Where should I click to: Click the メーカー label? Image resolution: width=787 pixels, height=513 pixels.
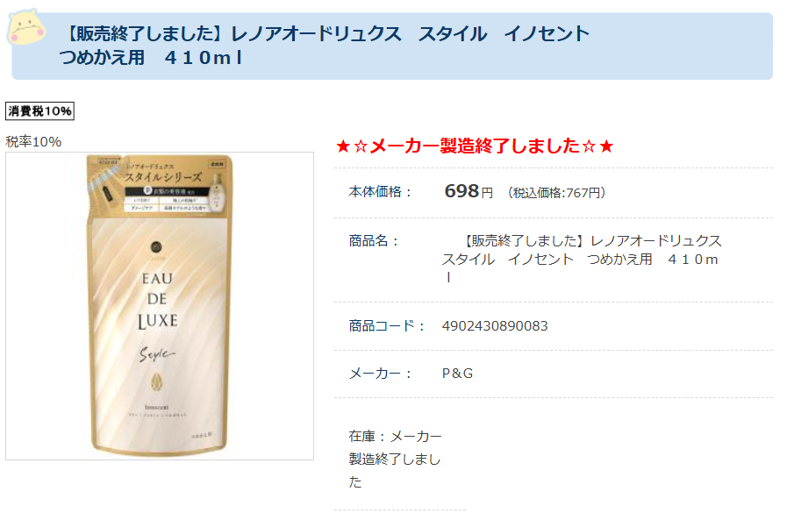[x=381, y=373]
